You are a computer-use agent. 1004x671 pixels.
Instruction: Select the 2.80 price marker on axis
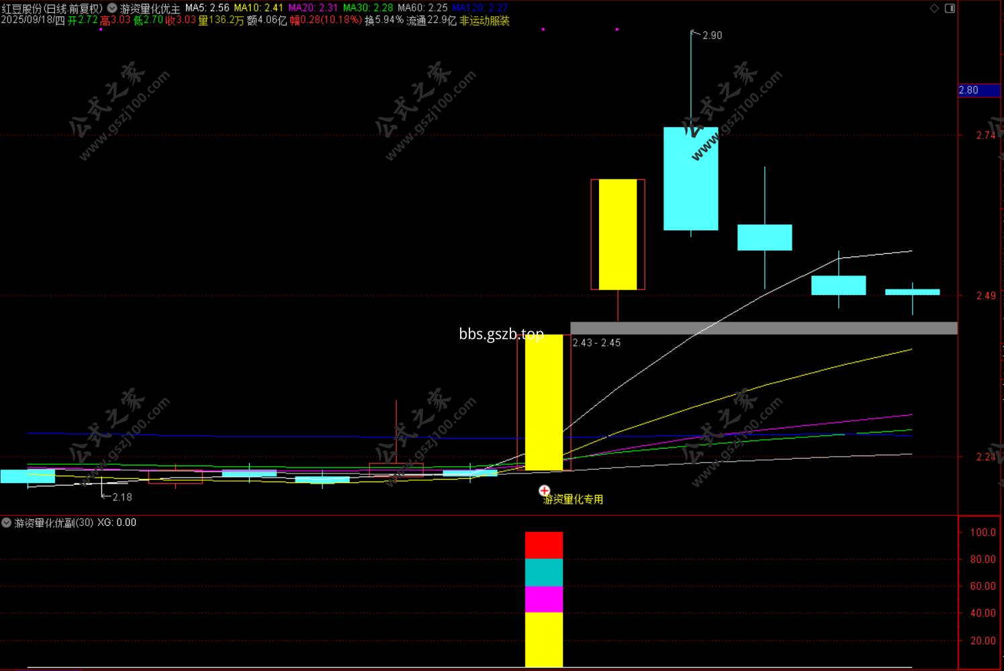tap(978, 90)
